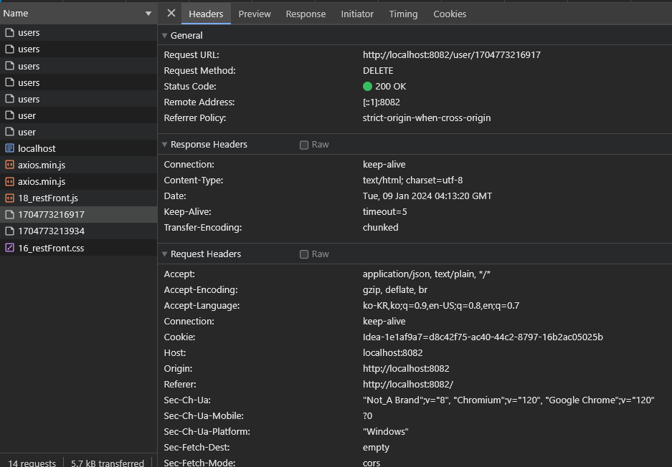The image size is (672, 467).
Task: Click the strict-origin-when-cross-origin referrer policy value
Action: (427, 117)
